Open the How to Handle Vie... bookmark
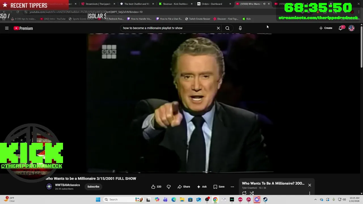The width and height of the screenshot is (363, 204). click(139, 19)
